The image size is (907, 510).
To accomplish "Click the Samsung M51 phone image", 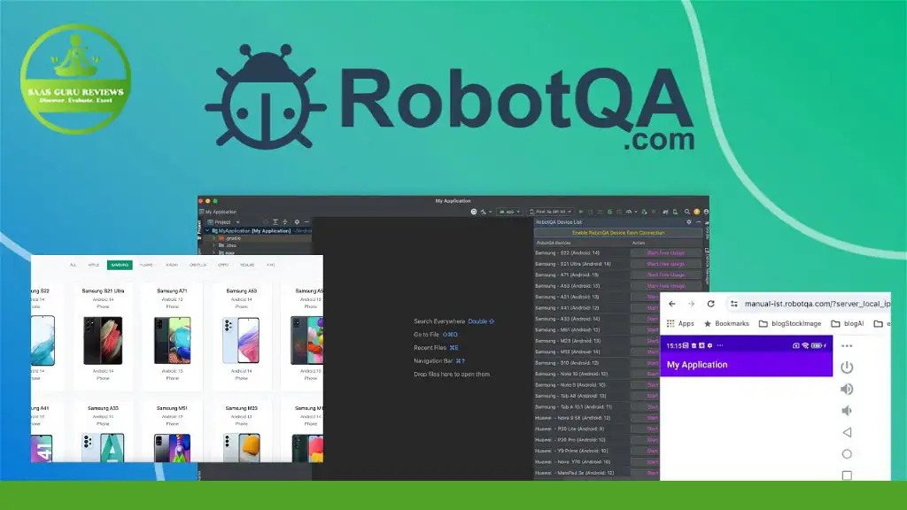I will point(173,448).
